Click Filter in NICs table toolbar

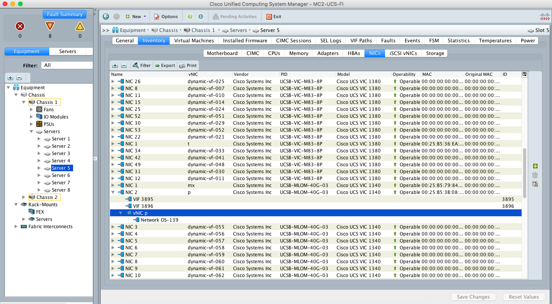click(142, 65)
